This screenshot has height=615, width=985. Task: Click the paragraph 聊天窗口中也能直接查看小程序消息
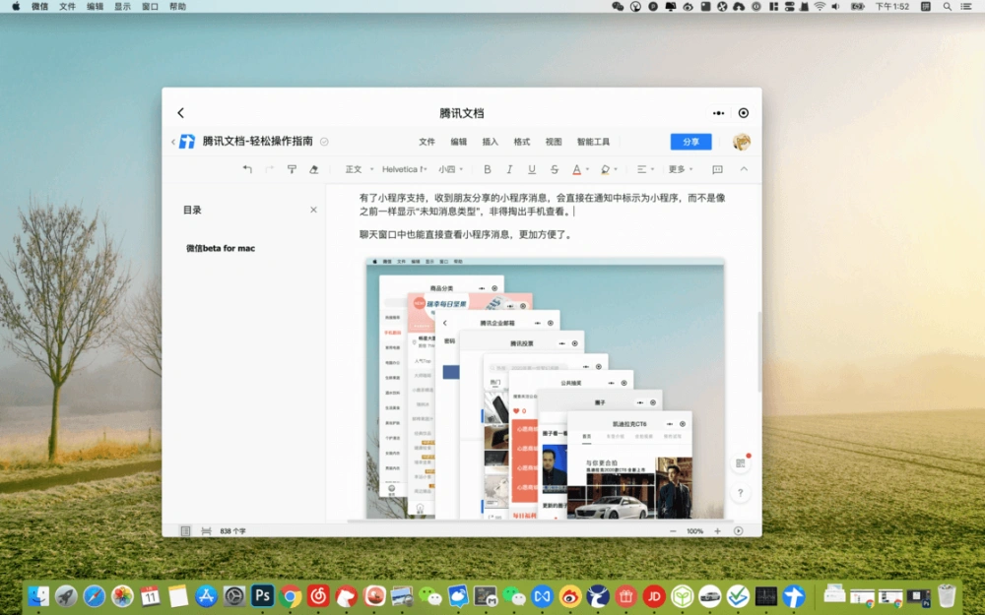(x=466, y=235)
